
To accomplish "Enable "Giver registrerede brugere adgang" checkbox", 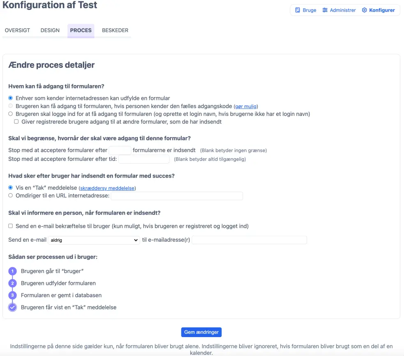I will tap(16, 122).
